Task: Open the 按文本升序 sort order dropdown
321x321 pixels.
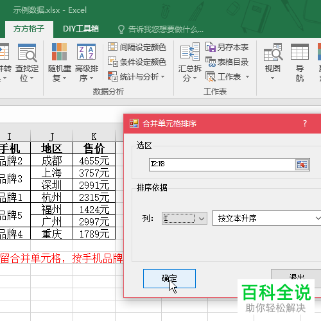Action: coord(266,218)
